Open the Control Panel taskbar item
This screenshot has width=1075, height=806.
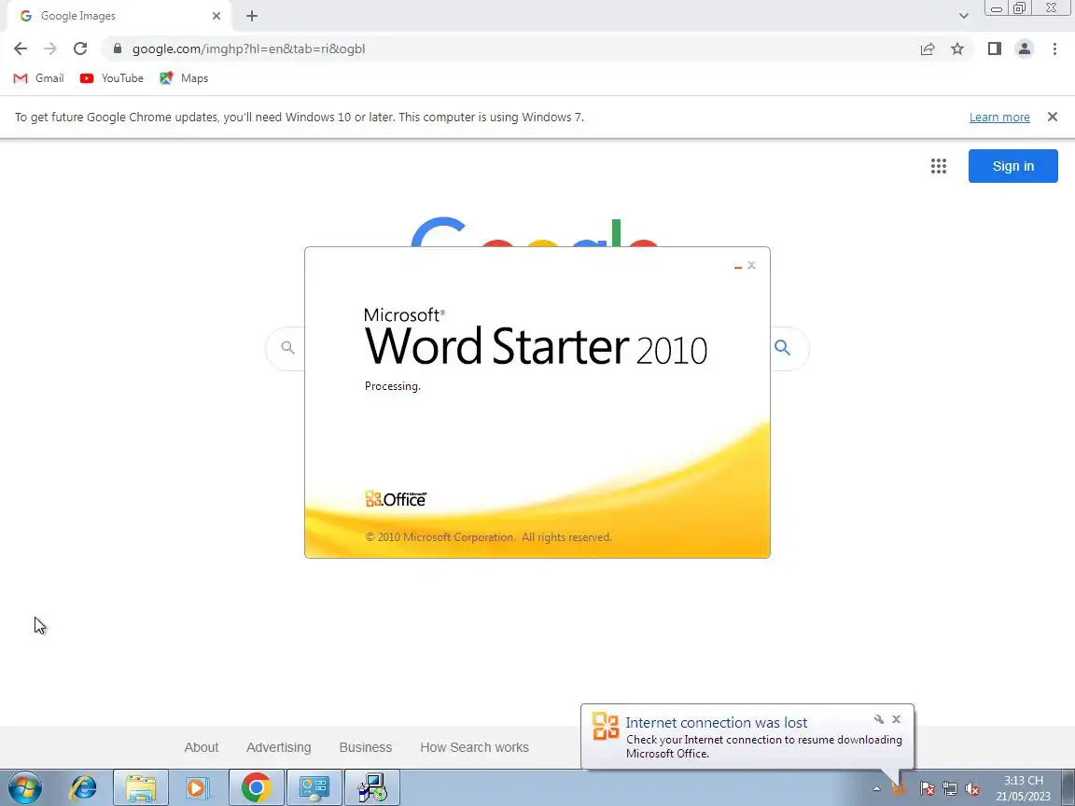tap(314, 787)
